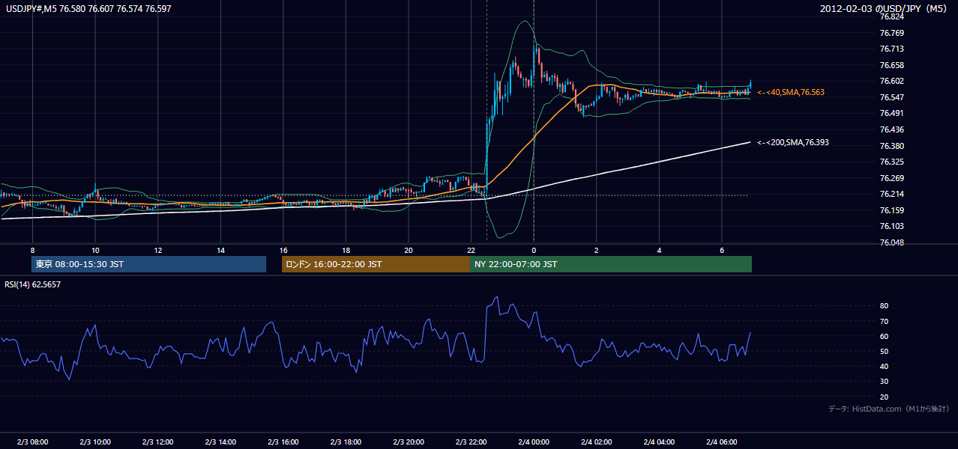Click price axis label 76.159

point(892,210)
